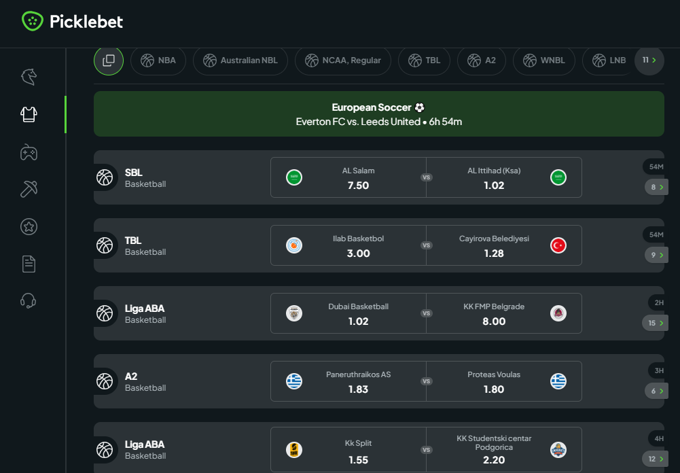This screenshot has height=473, width=680.
Task: Filter by WNBL league
Action: tap(544, 60)
